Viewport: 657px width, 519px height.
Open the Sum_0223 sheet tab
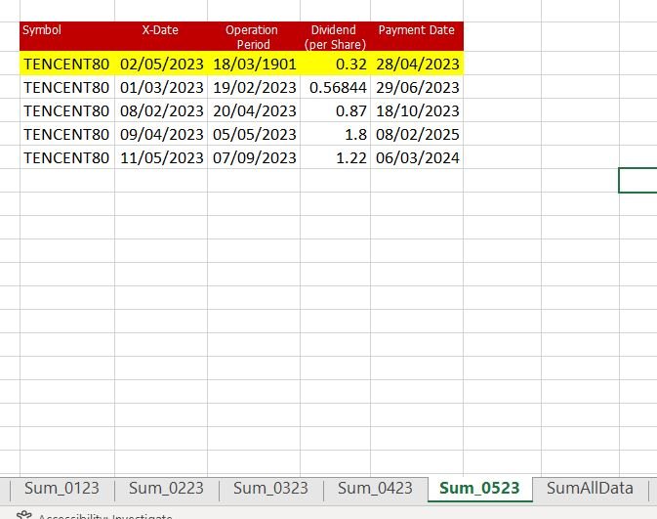166,488
